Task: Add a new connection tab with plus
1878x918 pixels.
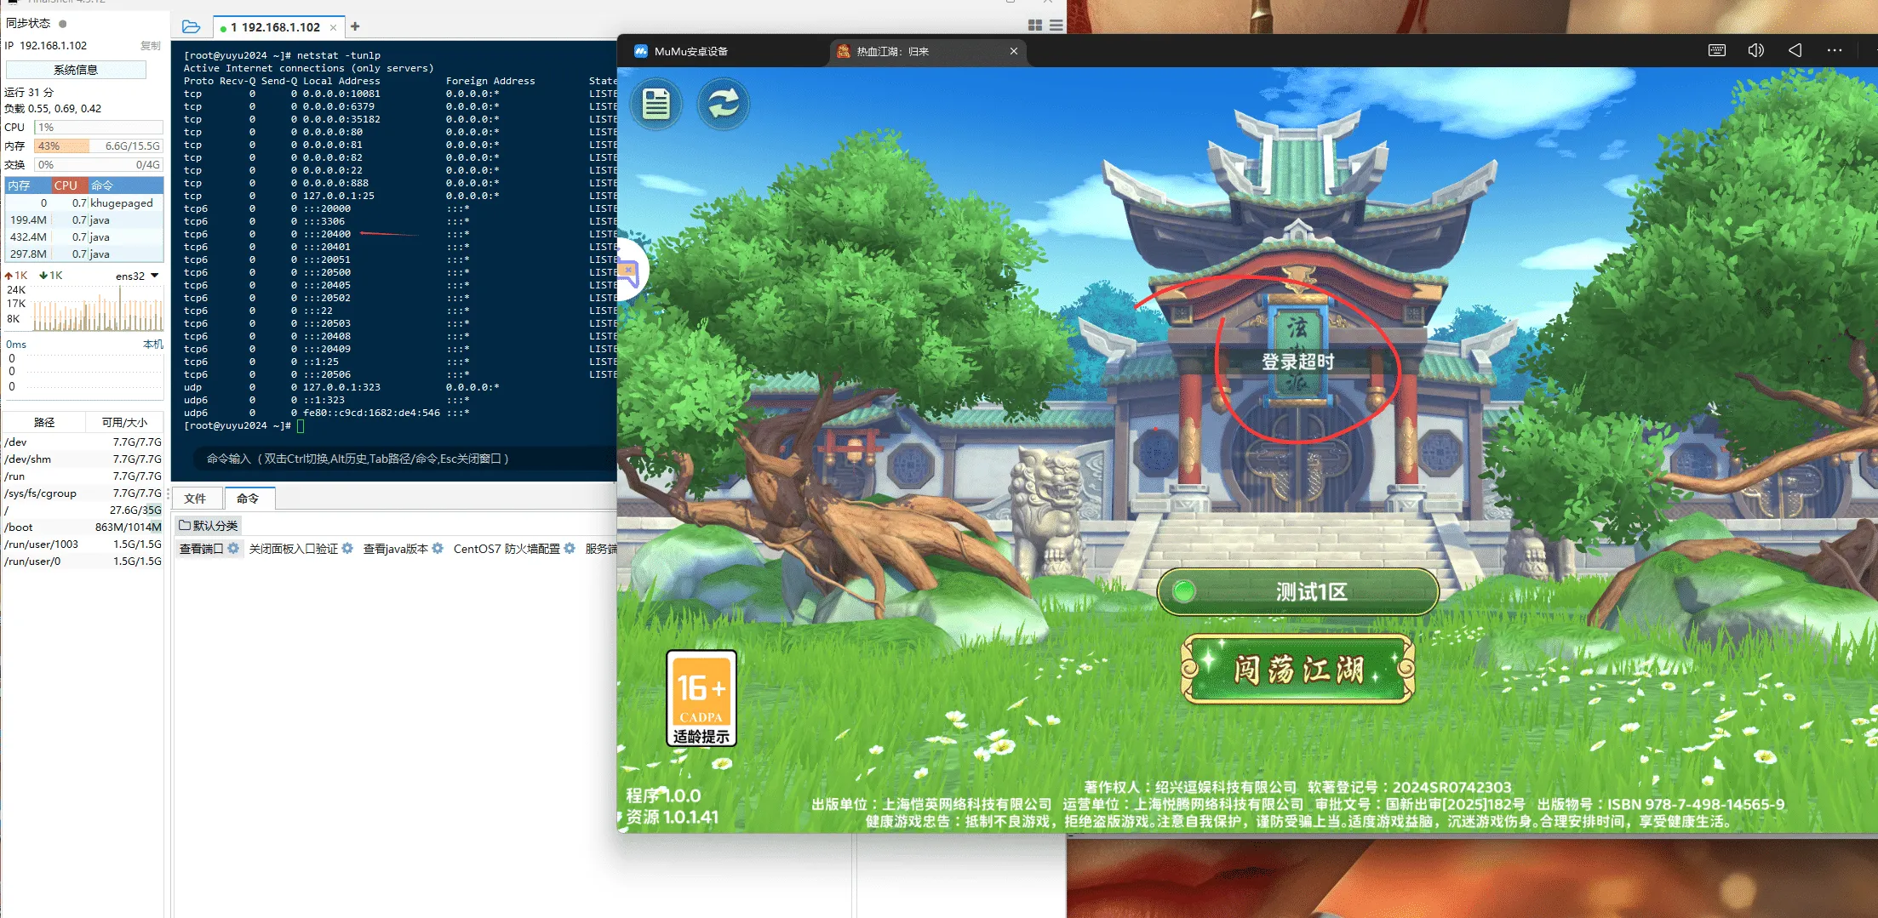Action: click(x=355, y=27)
